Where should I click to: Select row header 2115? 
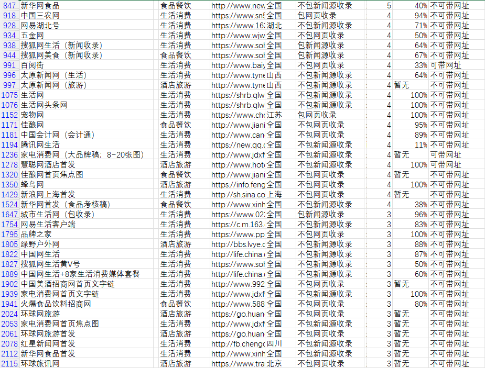(9, 364)
